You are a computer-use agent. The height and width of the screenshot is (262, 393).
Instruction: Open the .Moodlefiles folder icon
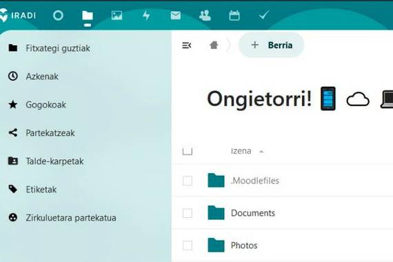pos(216,180)
